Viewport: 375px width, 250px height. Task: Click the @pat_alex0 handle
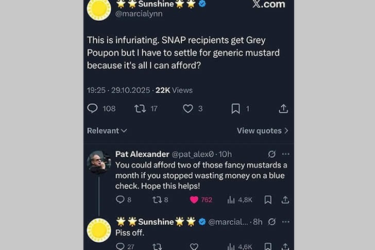point(193,154)
